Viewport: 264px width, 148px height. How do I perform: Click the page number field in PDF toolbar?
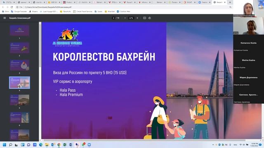click(114, 18)
